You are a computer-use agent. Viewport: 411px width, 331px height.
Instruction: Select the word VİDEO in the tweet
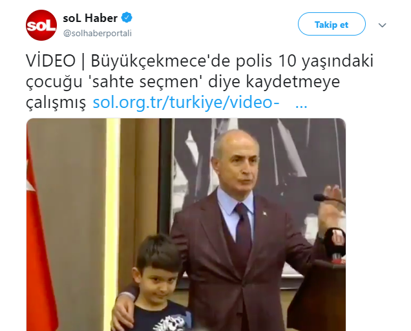pyautogui.click(x=50, y=61)
